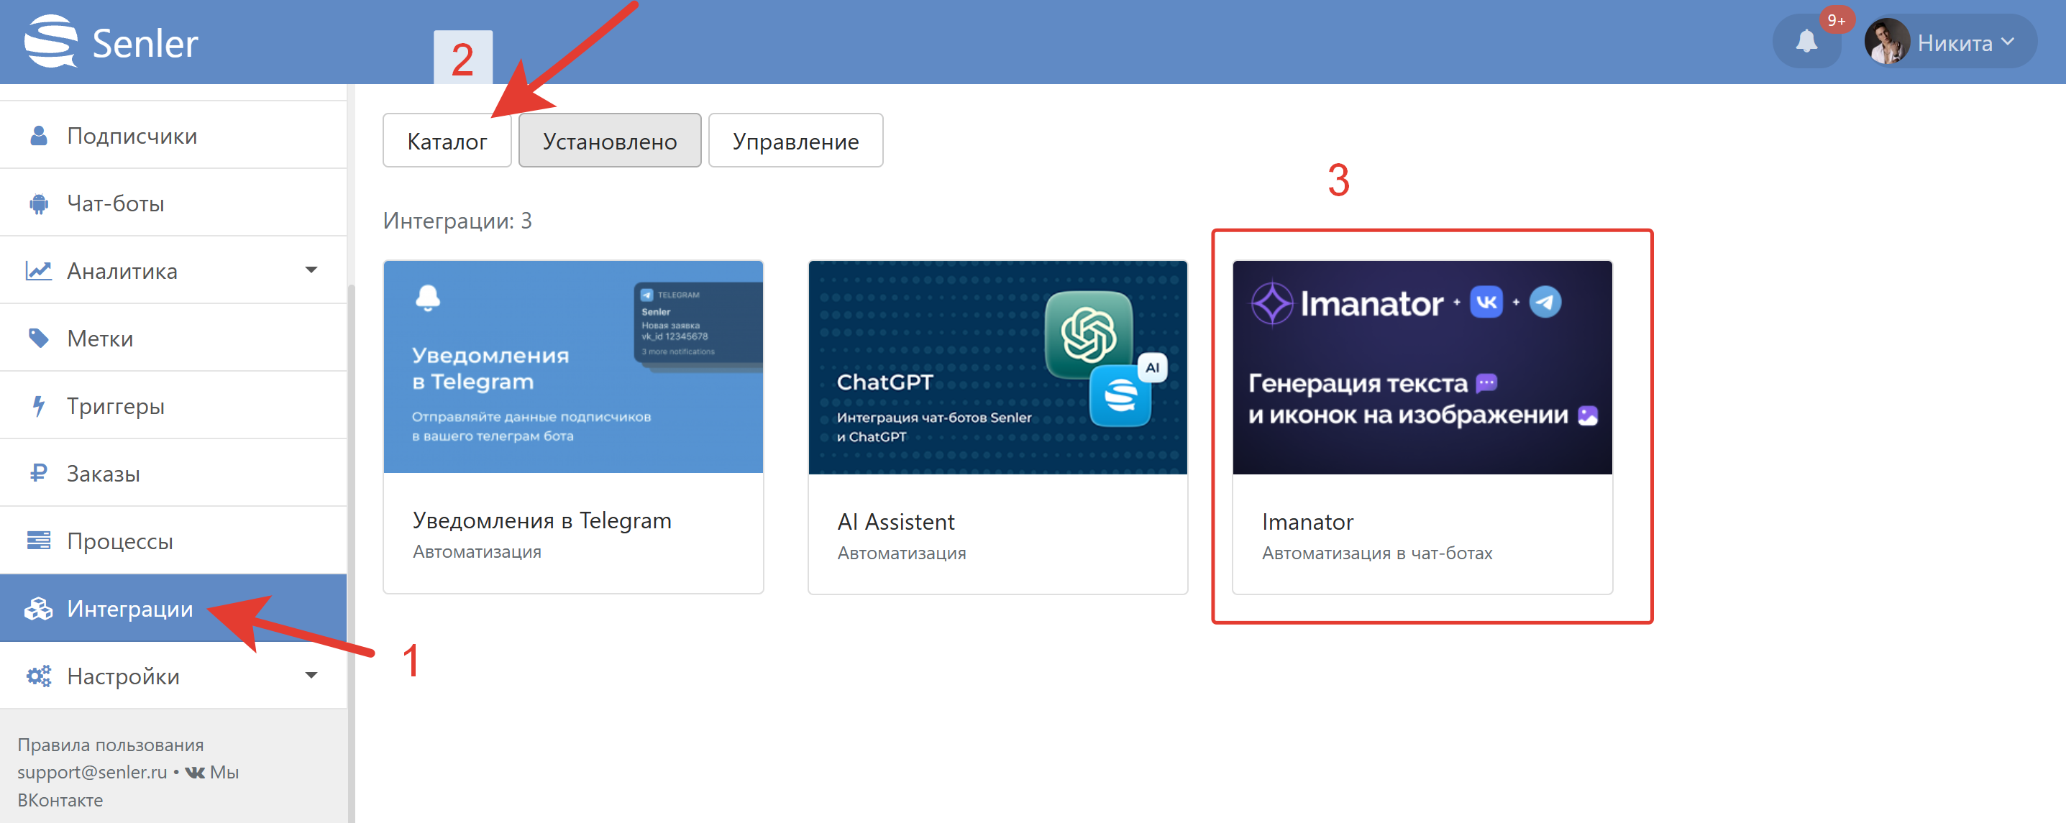This screenshot has height=823, width=2066.
Task: Click the Чат-боты android robot icon
Action: tap(39, 203)
